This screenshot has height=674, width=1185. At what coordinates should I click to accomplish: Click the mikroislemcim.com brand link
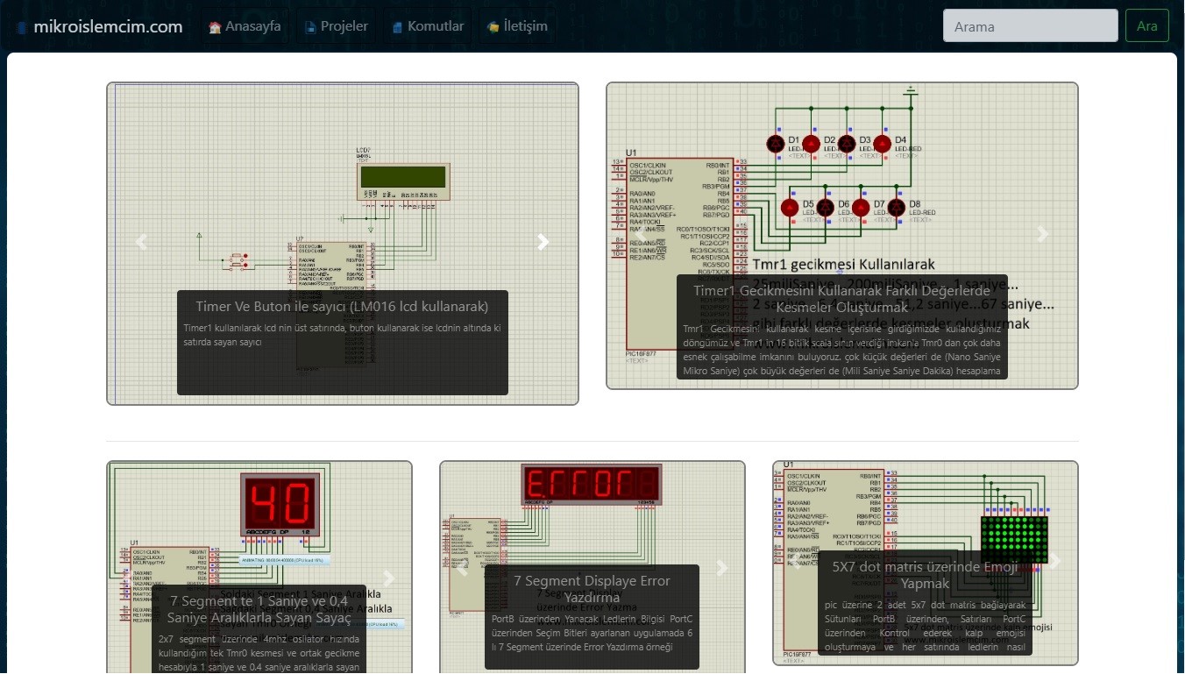108,26
